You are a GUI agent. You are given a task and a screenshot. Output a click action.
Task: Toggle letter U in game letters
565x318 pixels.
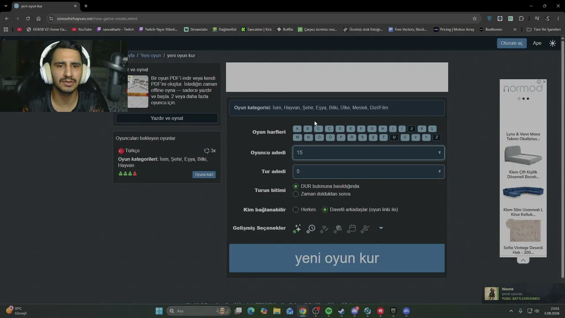click(x=394, y=137)
